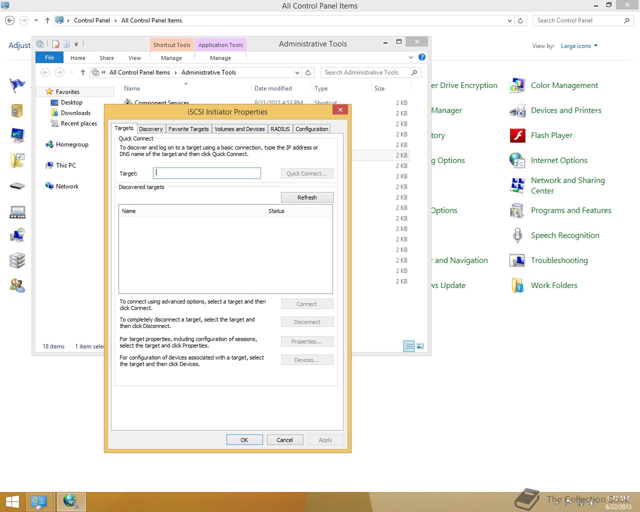Switch Explorer to large thumbnails view icon
This screenshot has width=640, height=512.
click(420, 346)
